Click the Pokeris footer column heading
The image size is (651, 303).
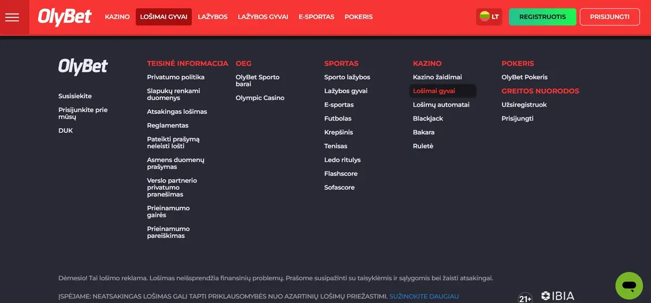click(518, 63)
